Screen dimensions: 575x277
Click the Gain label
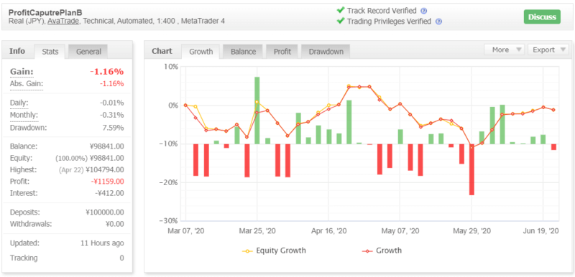pyautogui.click(x=22, y=71)
